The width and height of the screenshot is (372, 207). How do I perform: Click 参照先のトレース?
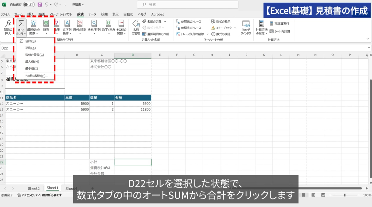pyautogui.click(x=189, y=28)
